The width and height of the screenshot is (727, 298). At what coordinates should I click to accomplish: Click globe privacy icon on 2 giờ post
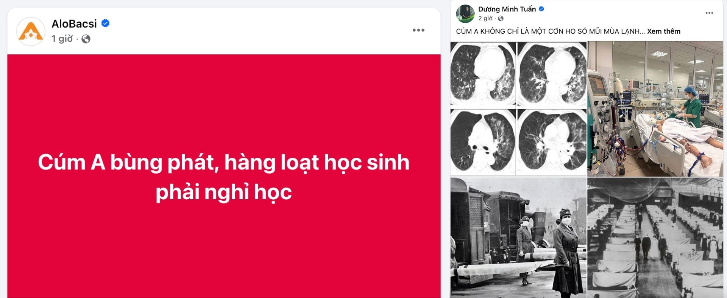[501, 19]
